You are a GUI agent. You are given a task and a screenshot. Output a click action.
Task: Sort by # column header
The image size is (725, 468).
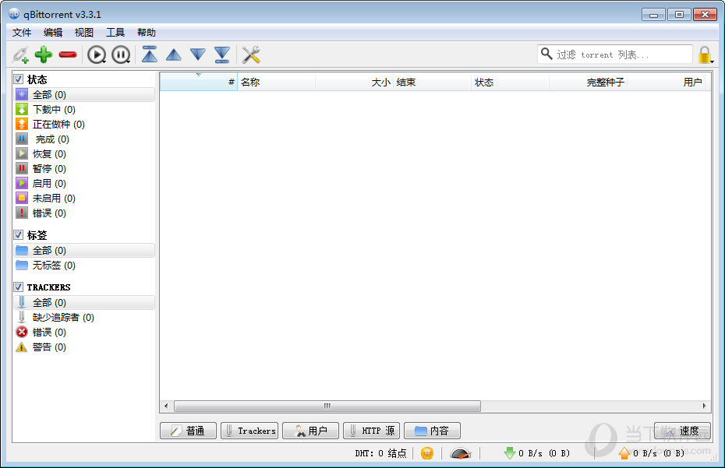coord(198,83)
